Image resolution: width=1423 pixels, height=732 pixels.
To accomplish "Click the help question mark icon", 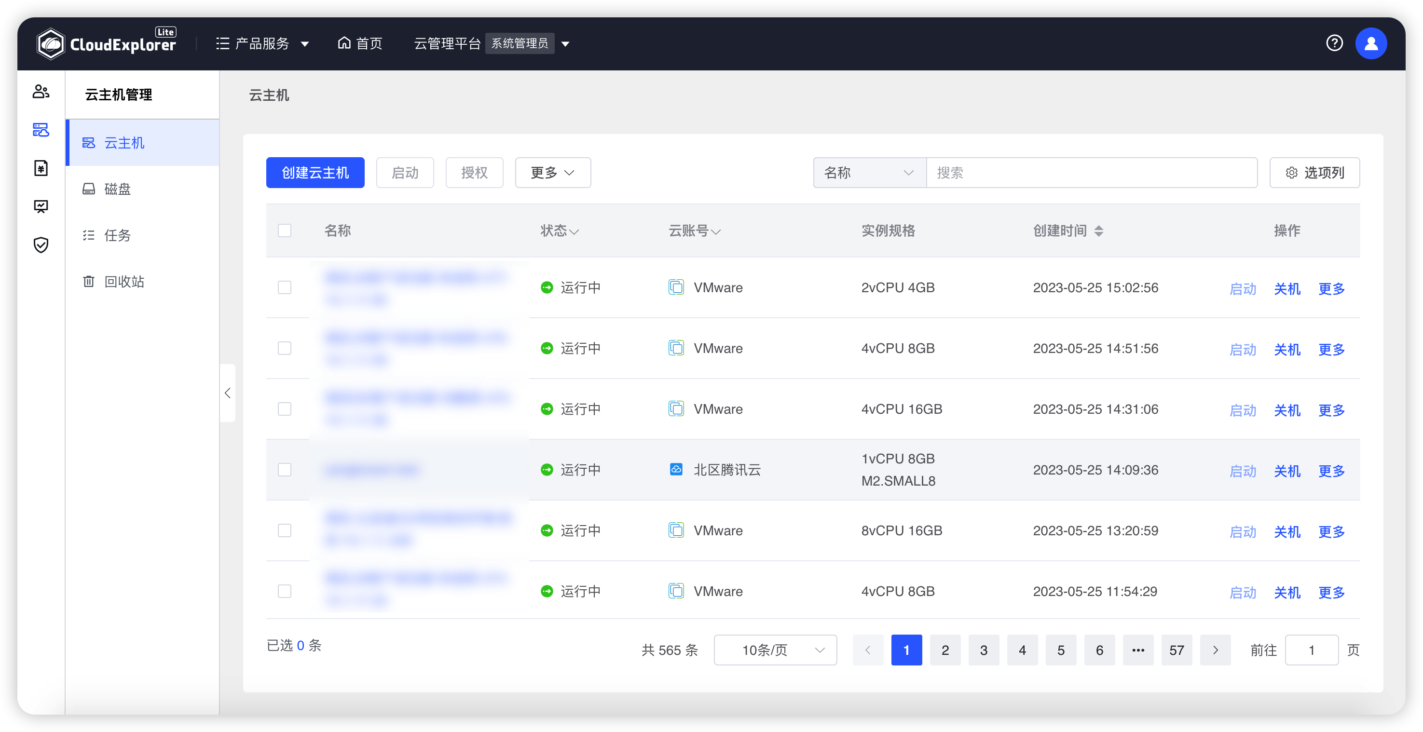I will point(1335,43).
